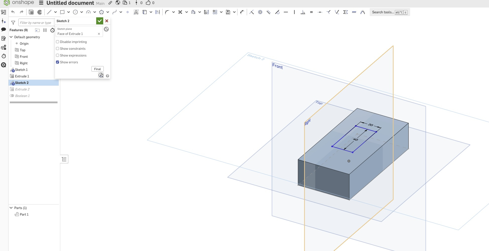Open the rectangle tool dropdown arrow
489x251 pixels.
coord(69,12)
